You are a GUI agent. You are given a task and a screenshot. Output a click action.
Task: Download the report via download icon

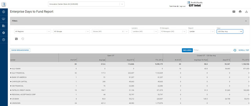246,11
